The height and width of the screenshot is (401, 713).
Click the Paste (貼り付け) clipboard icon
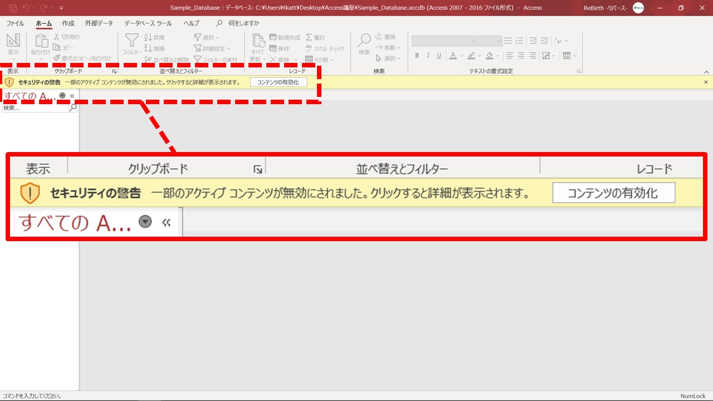(41, 41)
